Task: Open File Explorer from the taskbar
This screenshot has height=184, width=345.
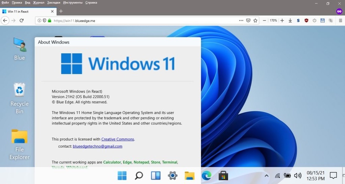Action: 189,176
